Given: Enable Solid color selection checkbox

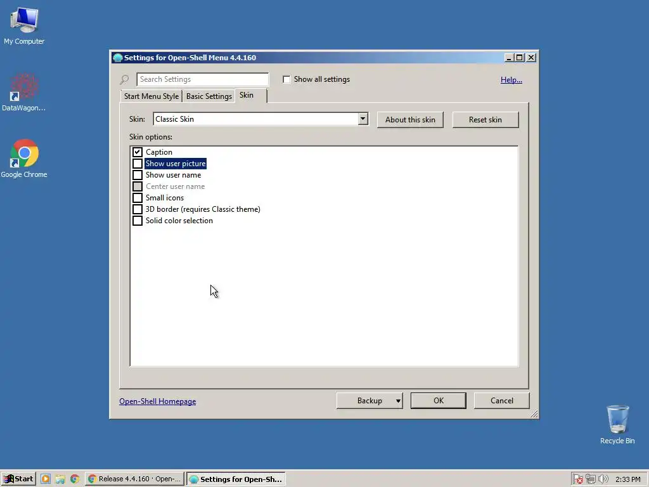Looking at the screenshot, I should tap(138, 221).
